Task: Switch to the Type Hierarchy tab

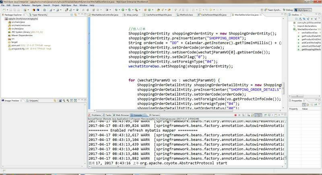Action: [x=39, y=14]
